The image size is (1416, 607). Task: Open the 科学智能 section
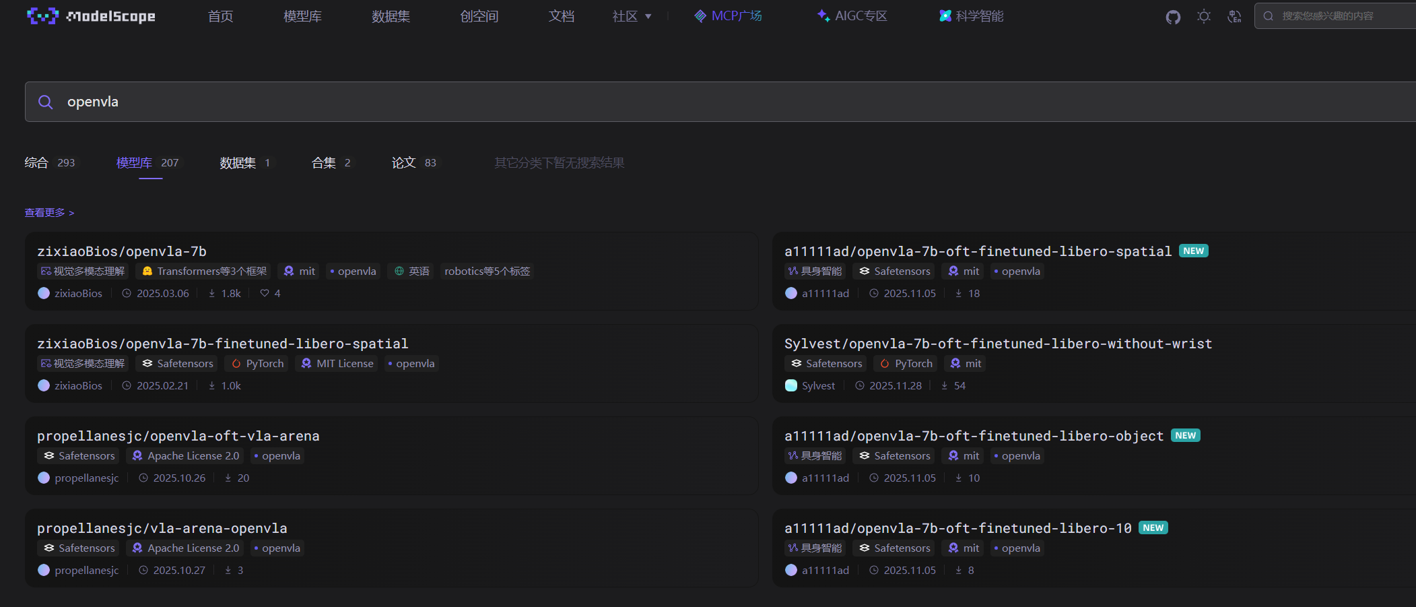pyautogui.click(x=971, y=16)
